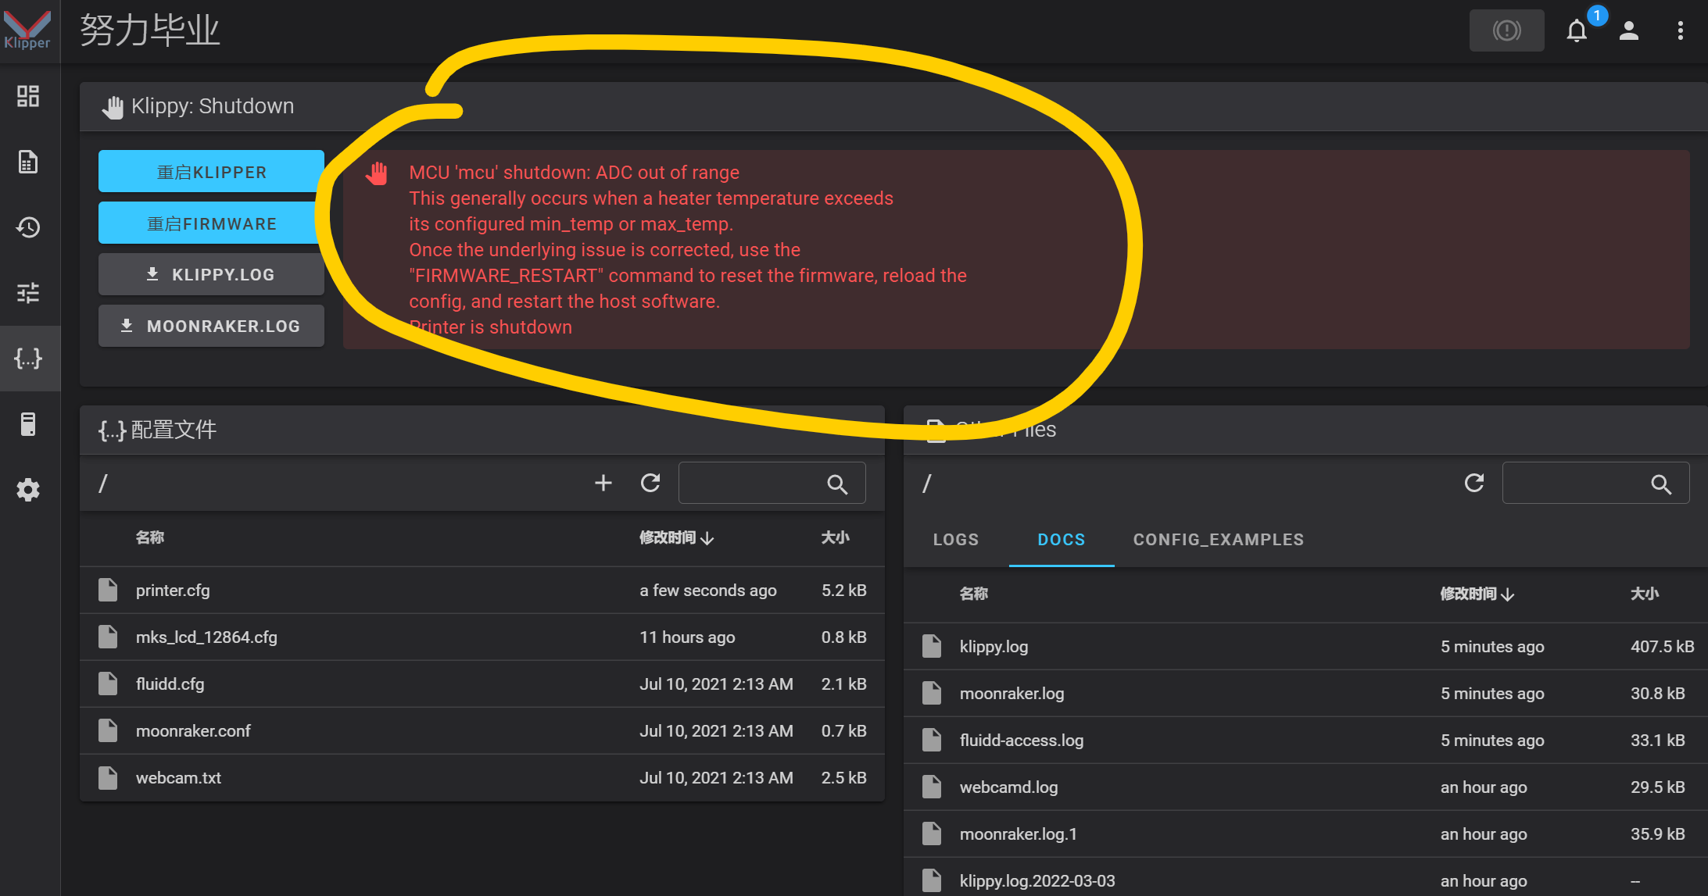Open the Tune sliders sidebar icon
Image resolution: width=1708 pixels, height=896 pixels.
[x=28, y=293]
